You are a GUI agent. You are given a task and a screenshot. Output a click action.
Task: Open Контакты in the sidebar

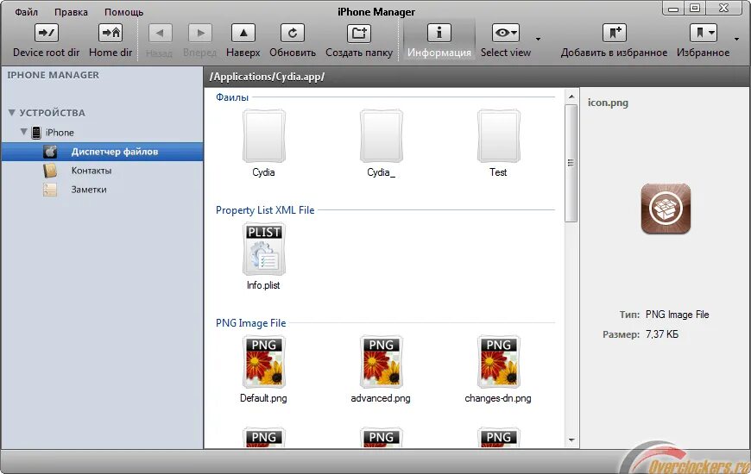click(x=92, y=171)
